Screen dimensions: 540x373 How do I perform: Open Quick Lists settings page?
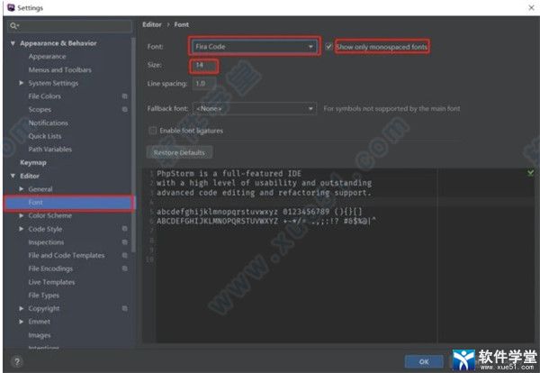pyautogui.click(x=45, y=136)
